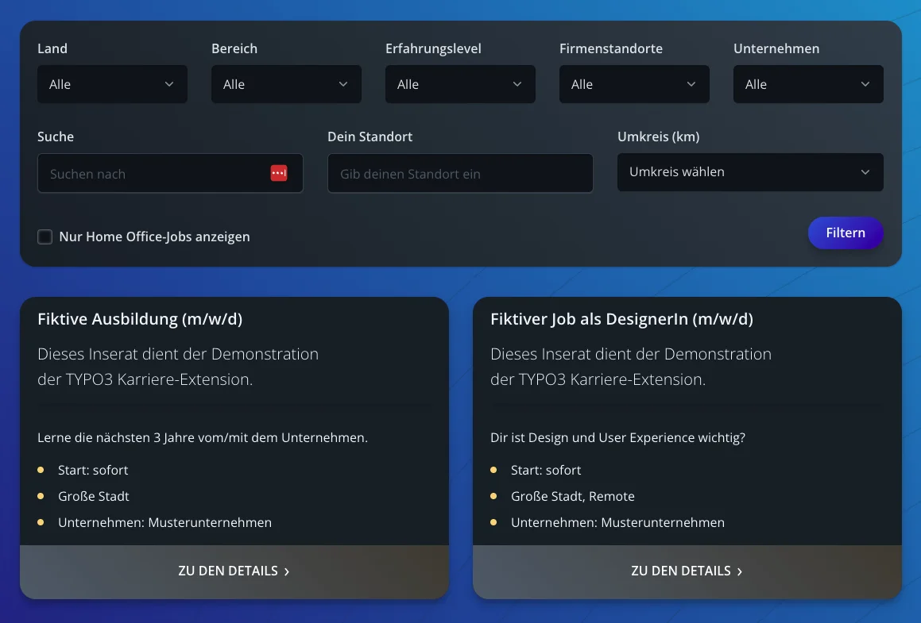Open details for Fiktive Ausbildung job
The width and height of the screenshot is (921, 623).
pyautogui.click(x=234, y=571)
